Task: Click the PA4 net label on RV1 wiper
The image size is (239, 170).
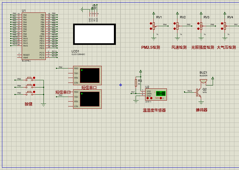Action: pyautogui.click(x=165, y=25)
